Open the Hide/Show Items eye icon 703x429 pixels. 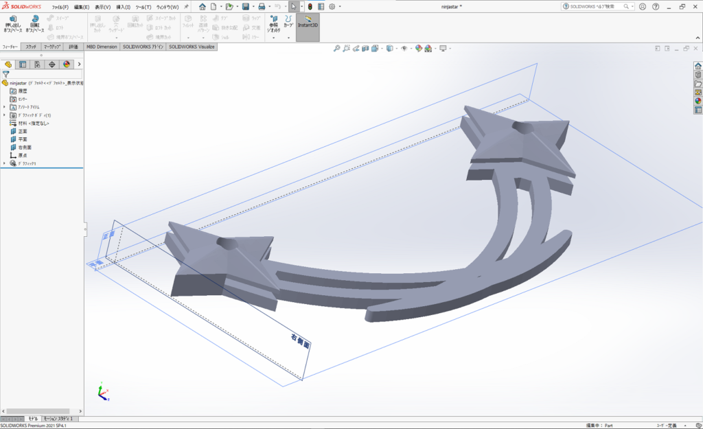click(x=404, y=49)
